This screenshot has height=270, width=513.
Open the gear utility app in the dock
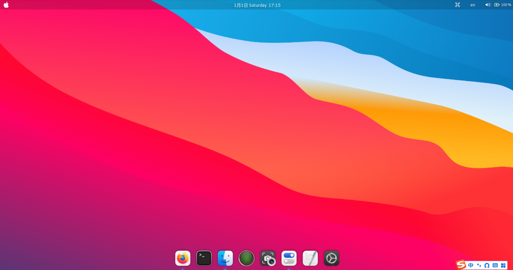click(x=331, y=258)
